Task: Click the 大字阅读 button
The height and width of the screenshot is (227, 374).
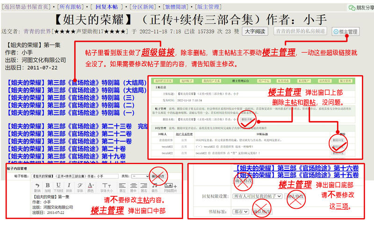Action: point(256,31)
